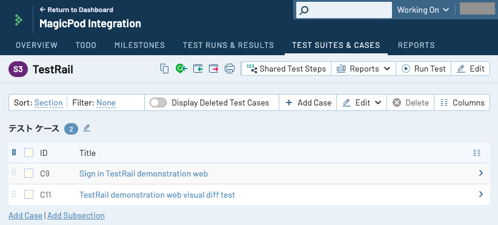Open the Filter None selector
This screenshot has width=498, height=225.
[106, 102]
